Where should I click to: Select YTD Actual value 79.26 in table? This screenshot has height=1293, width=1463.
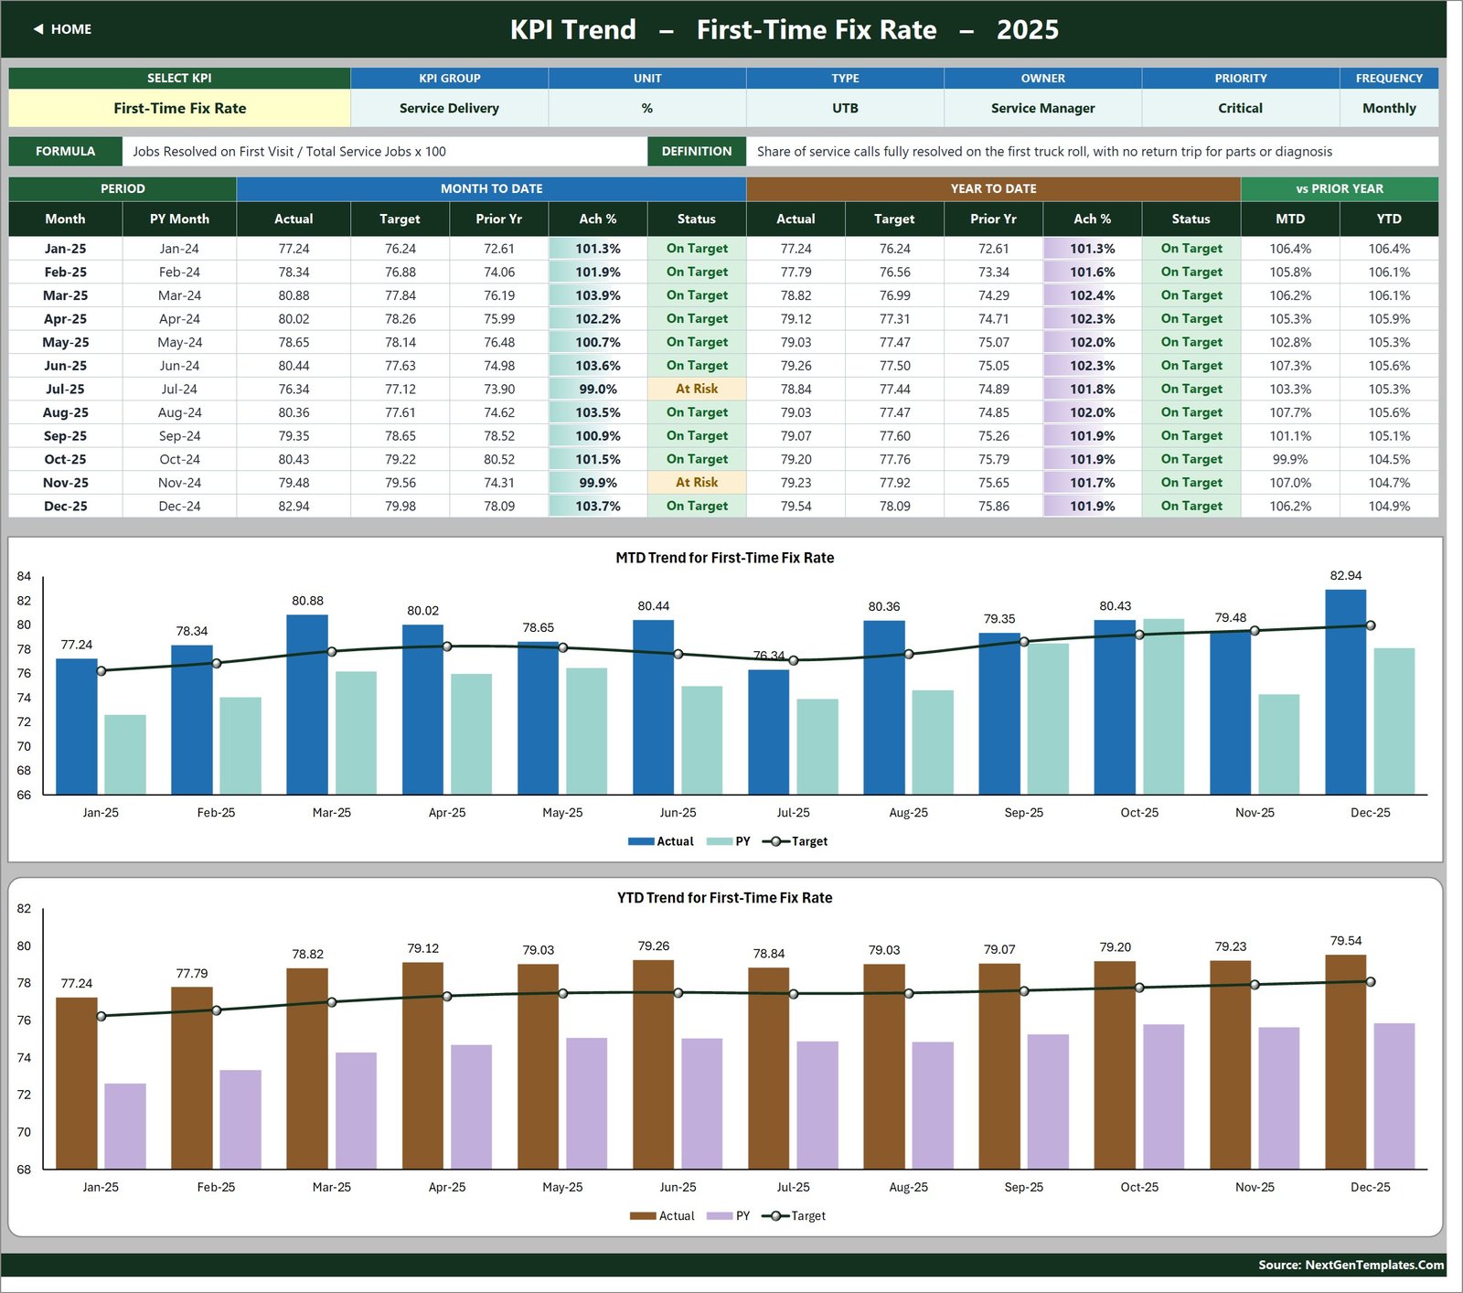796,366
